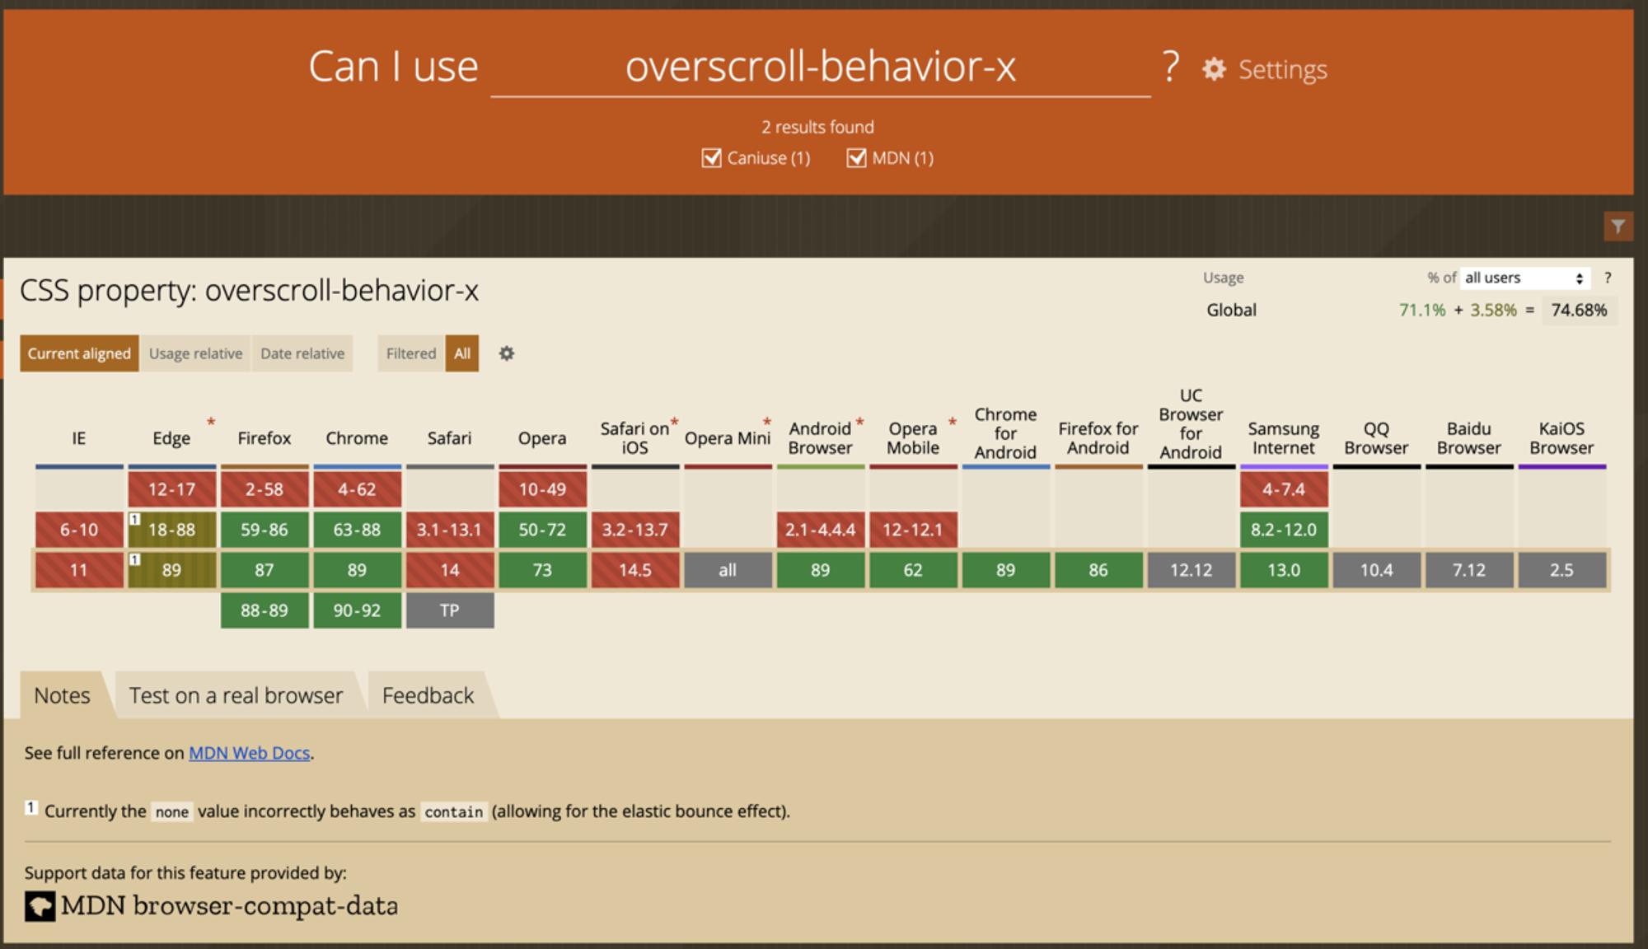Click the IE column header
Screen dimensions: 1648x949
click(79, 438)
